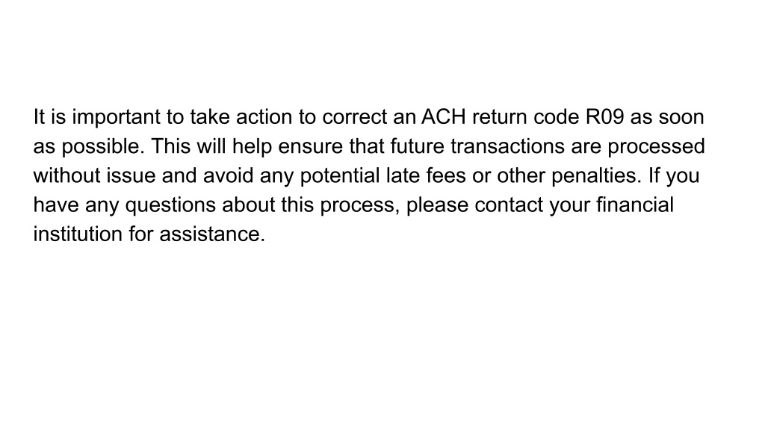This screenshot has width=765, height=430.
Task: Click on the word 'future'
Action: (417, 146)
